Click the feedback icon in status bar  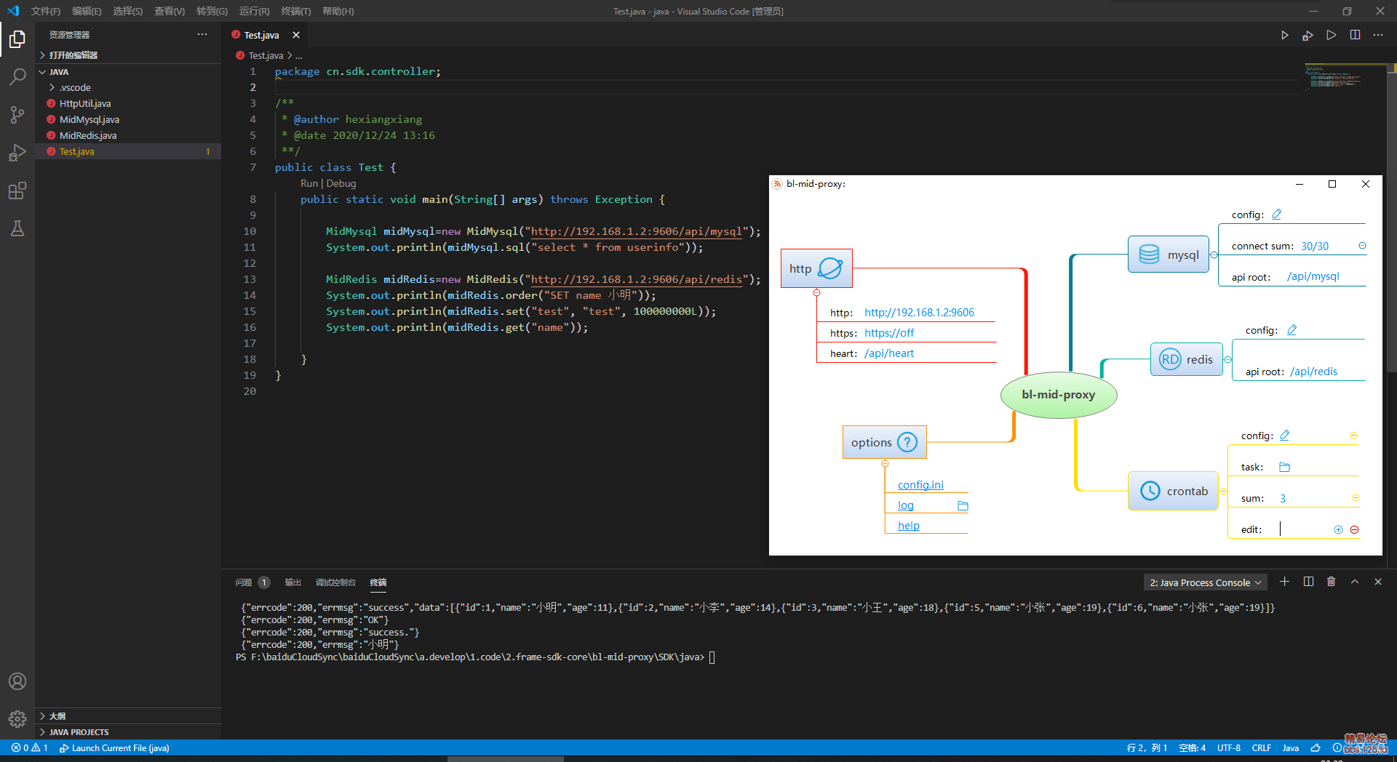(1316, 747)
